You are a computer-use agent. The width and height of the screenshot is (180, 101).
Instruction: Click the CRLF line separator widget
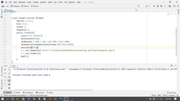(x=159, y=95)
